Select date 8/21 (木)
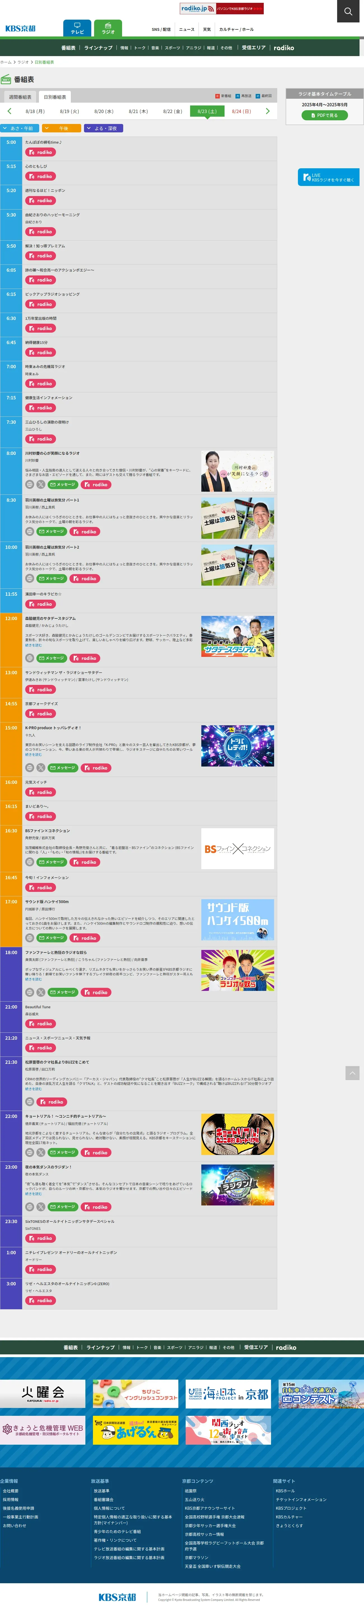This screenshot has height=1611, width=364. tap(138, 111)
